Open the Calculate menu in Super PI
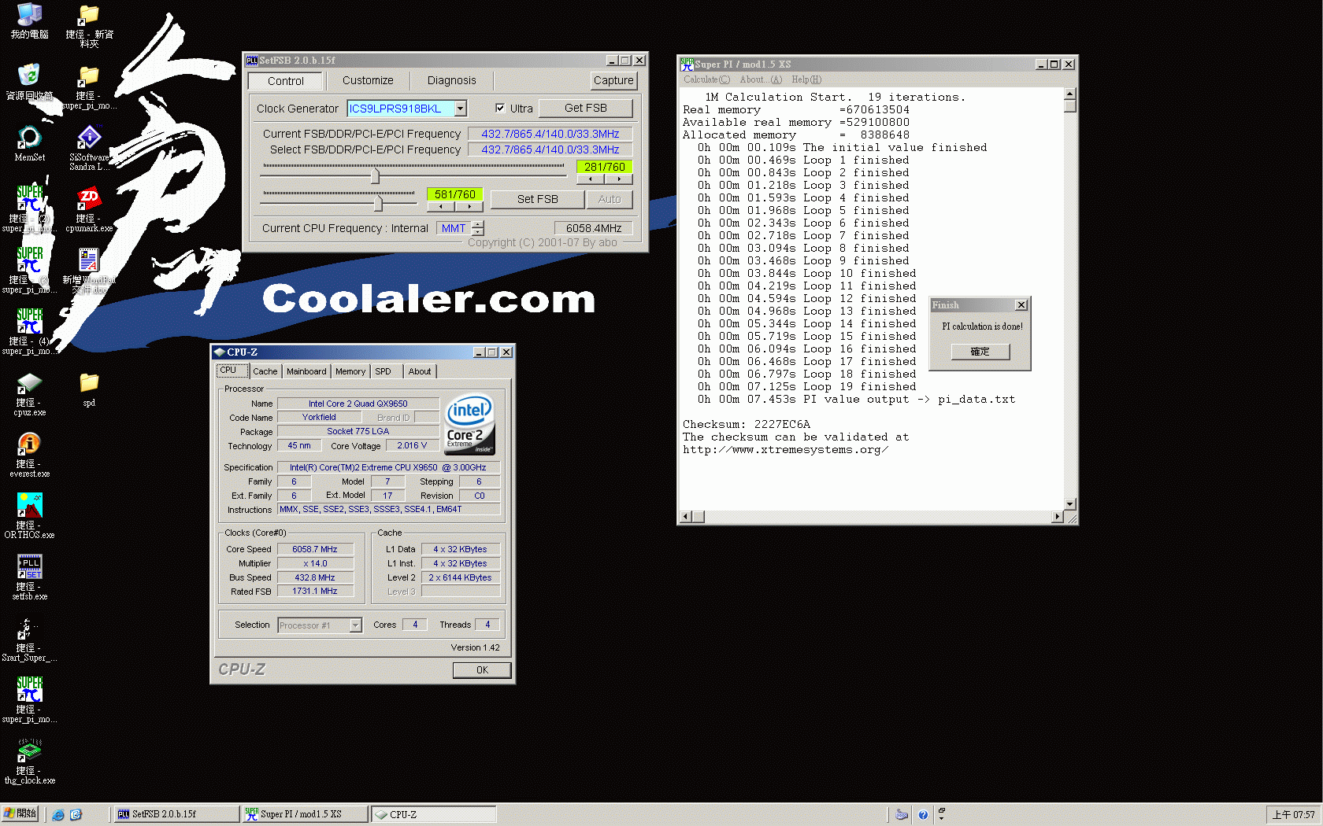 (x=706, y=79)
